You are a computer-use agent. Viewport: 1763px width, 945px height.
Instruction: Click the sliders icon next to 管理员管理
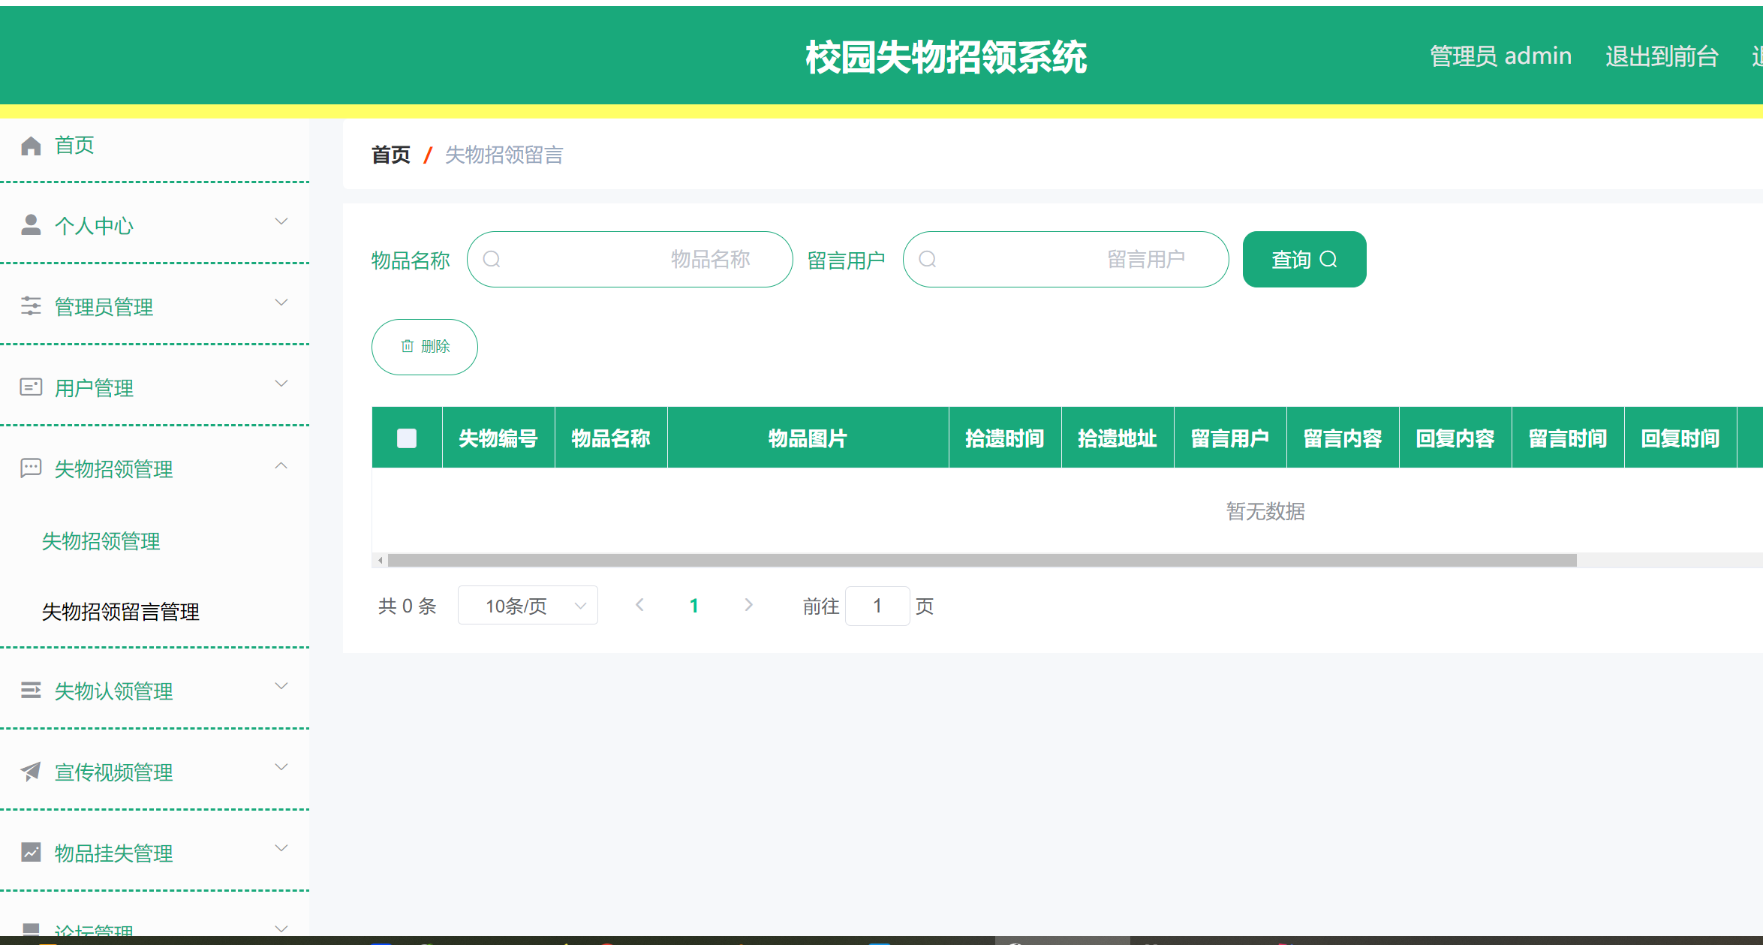click(31, 305)
